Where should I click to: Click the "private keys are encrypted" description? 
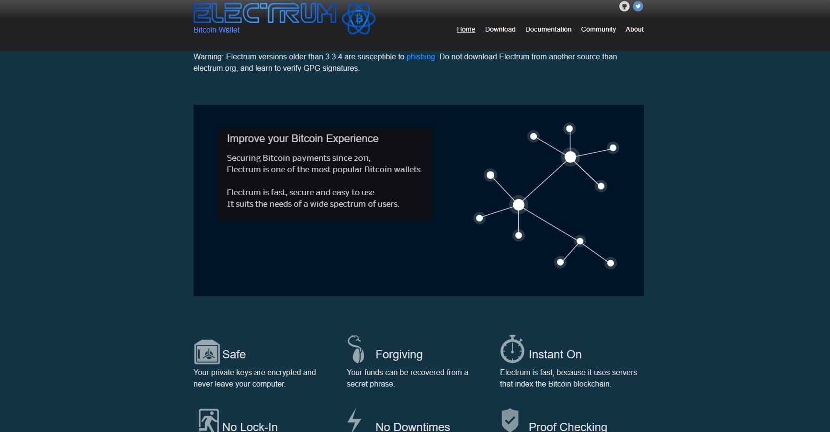point(255,378)
